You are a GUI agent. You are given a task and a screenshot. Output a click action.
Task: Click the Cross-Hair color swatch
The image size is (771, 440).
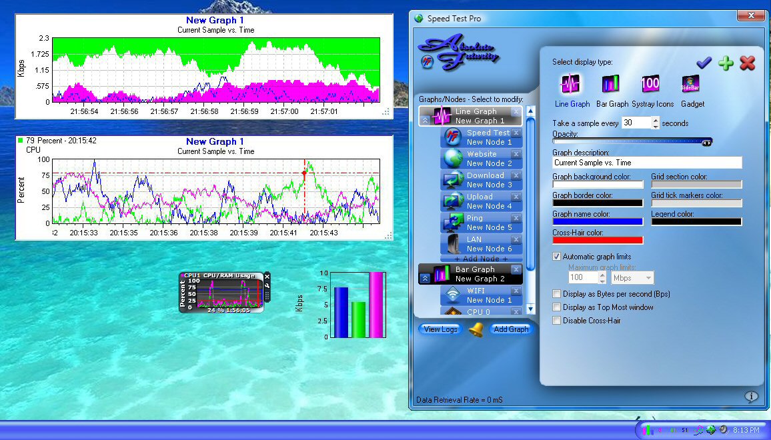[598, 239]
